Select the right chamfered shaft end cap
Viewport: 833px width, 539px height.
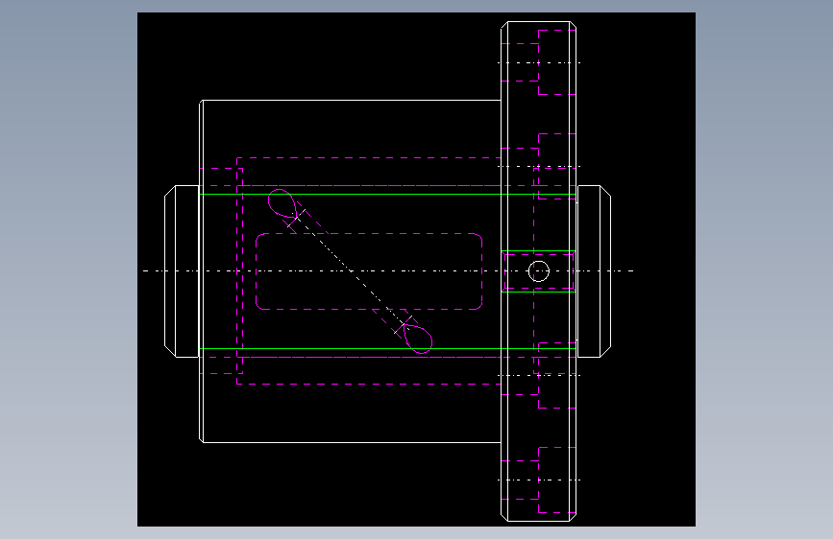pos(594,271)
